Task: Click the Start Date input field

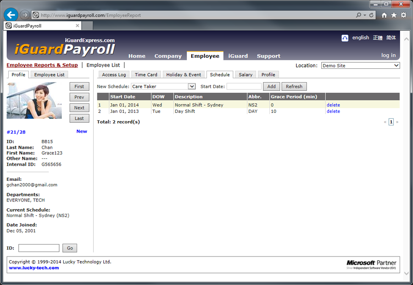Action: (244, 86)
